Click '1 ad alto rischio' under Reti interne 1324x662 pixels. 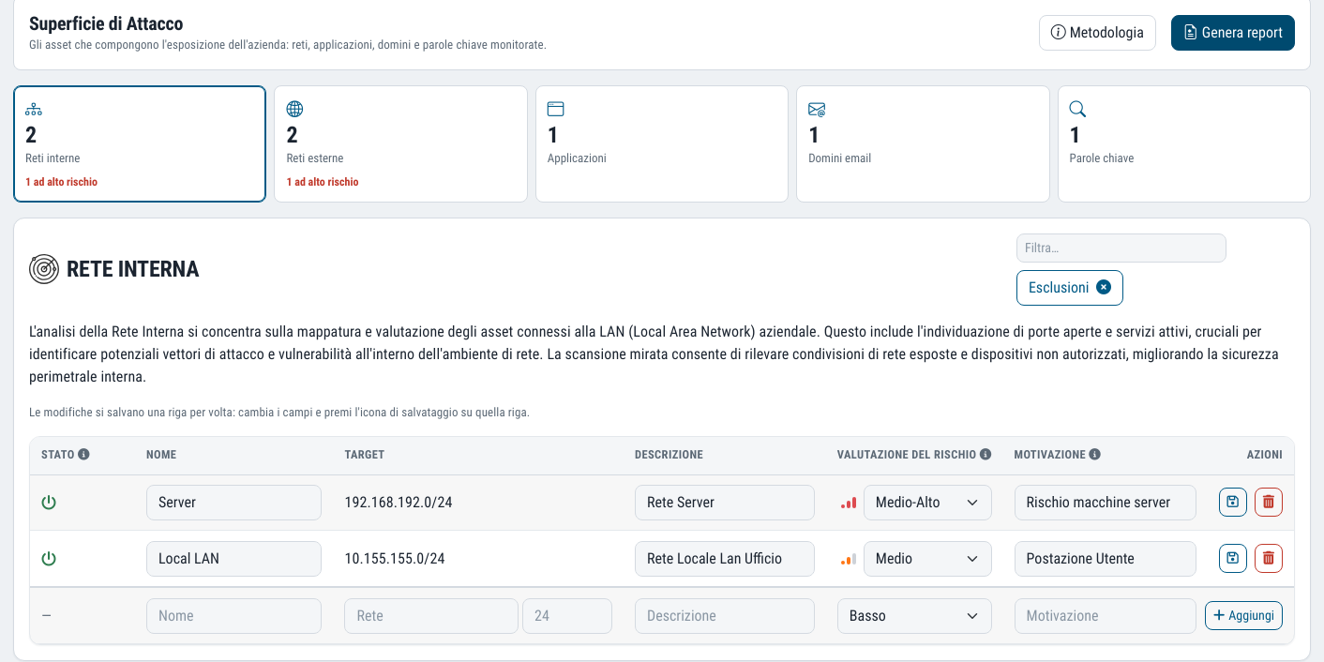click(x=61, y=182)
